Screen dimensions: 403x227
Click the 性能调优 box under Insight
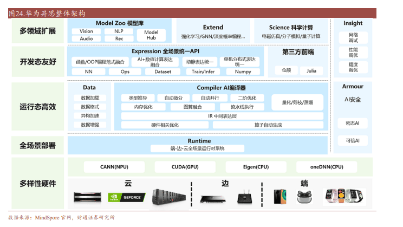click(353, 53)
